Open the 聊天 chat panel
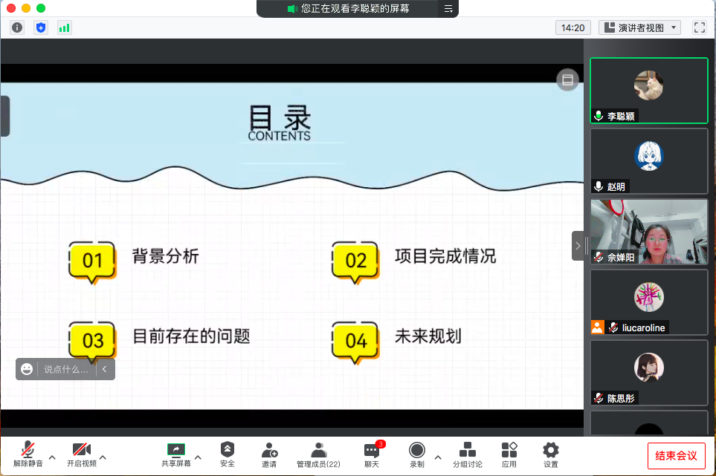 pos(372,454)
